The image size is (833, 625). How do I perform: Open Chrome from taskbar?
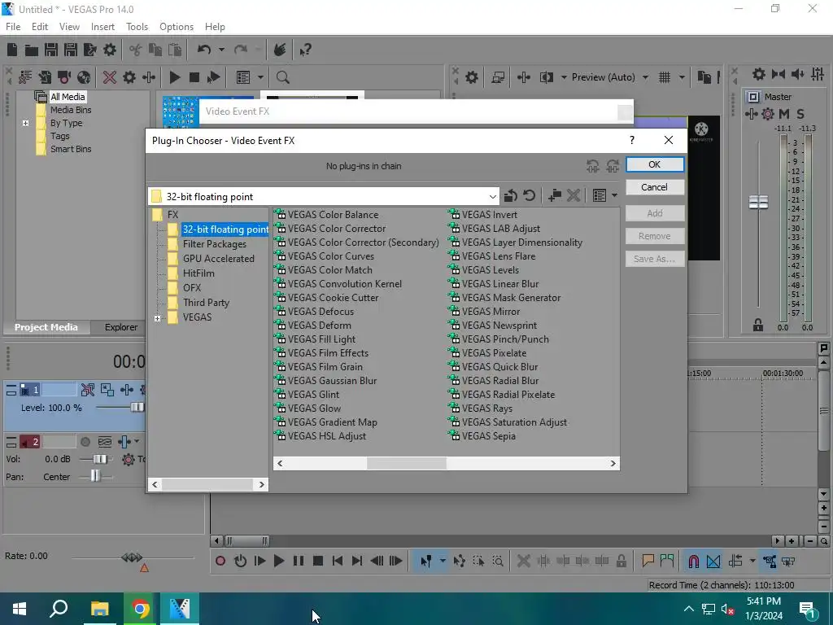coord(140,609)
